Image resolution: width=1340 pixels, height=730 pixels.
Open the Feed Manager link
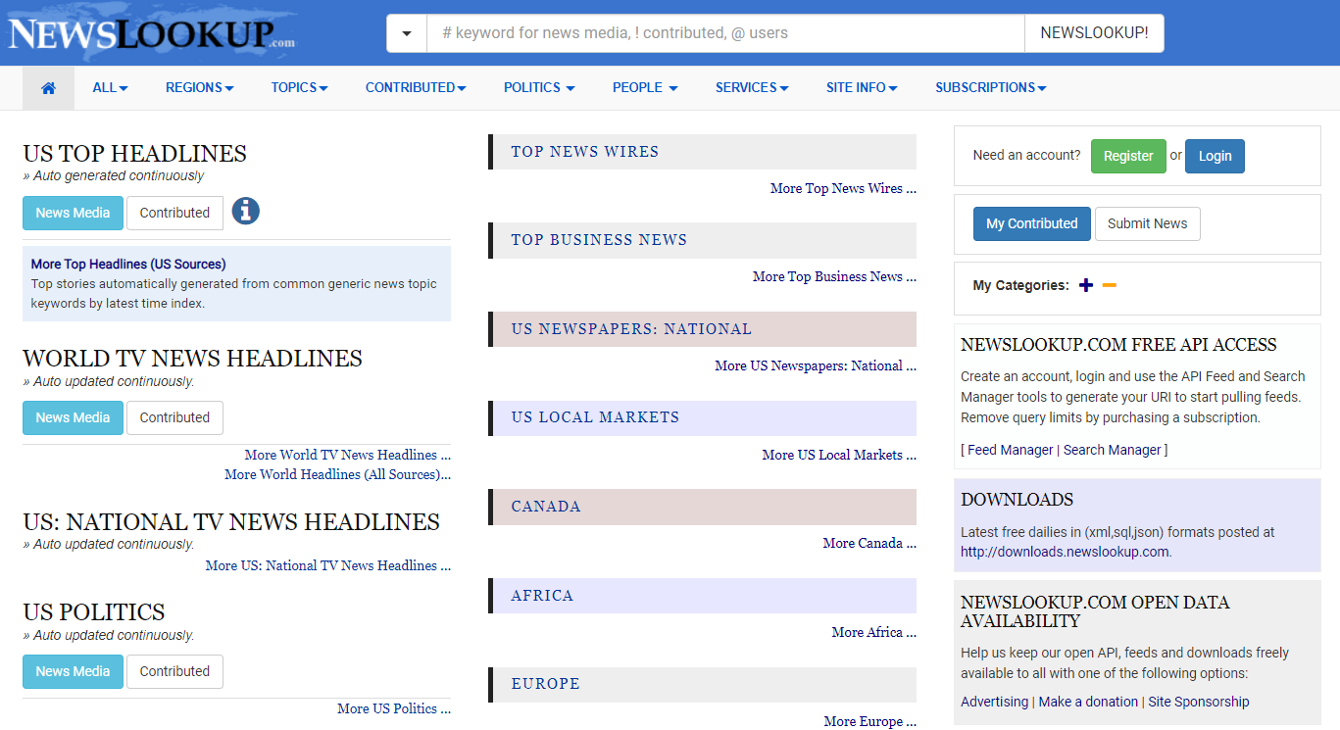tap(1010, 450)
